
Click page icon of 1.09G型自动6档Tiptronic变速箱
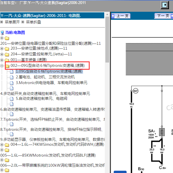(11, 71)
